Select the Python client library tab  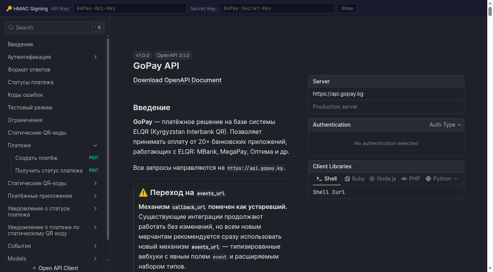[x=438, y=179]
